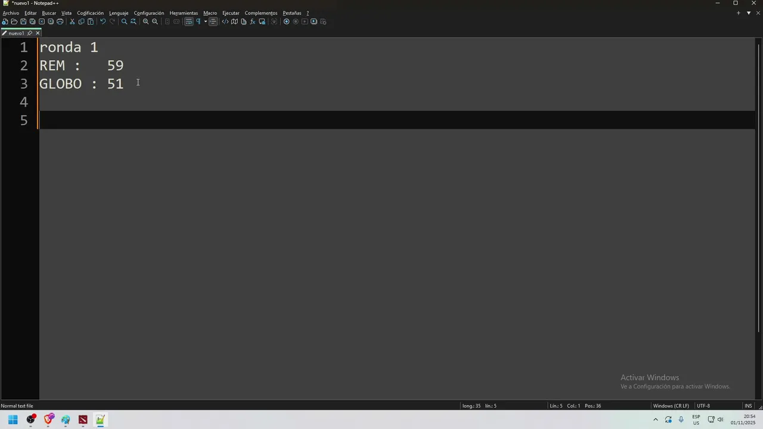Image resolution: width=763 pixels, height=429 pixels.
Task: Open the Function List fx icon
Action: pyautogui.click(x=253, y=21)
